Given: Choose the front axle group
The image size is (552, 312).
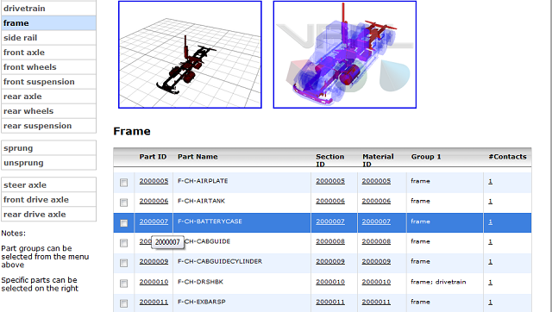Looking at the screenshot, I should point(48,53).
